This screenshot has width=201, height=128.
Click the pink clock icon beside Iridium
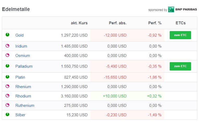(8, 46)
